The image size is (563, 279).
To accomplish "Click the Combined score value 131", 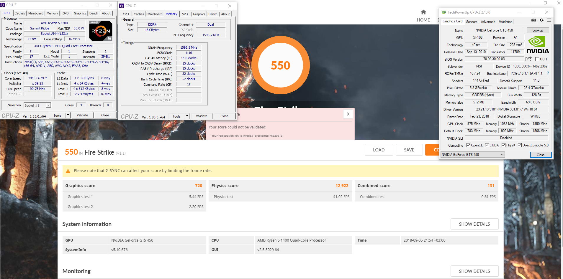I will pos(491,186).
